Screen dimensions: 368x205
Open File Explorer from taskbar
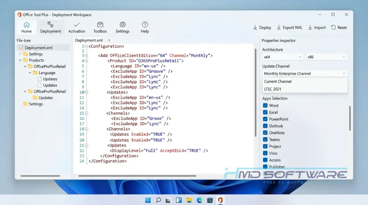coord(189,200)
